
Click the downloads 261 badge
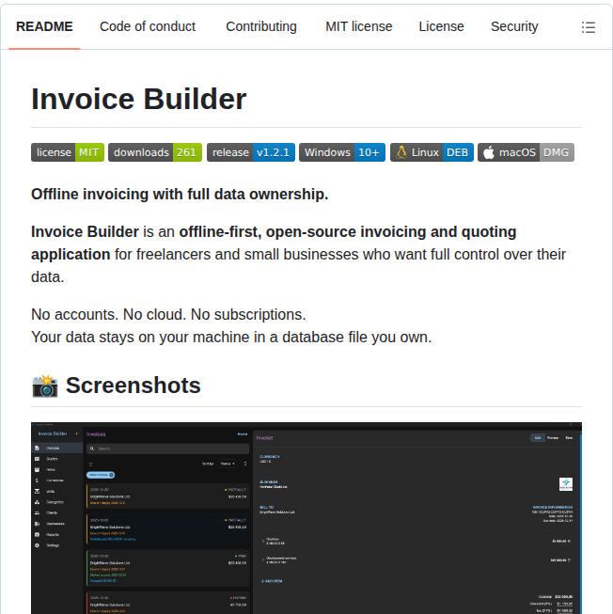pyautogui.click(x=155, y=152)
